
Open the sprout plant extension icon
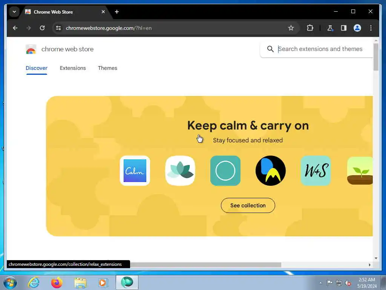(360, 171)
